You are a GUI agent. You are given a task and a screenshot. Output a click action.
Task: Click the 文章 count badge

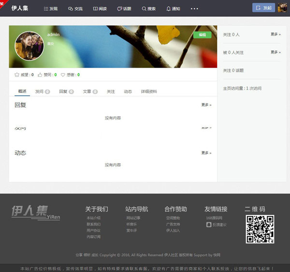(x=95, y=91)
